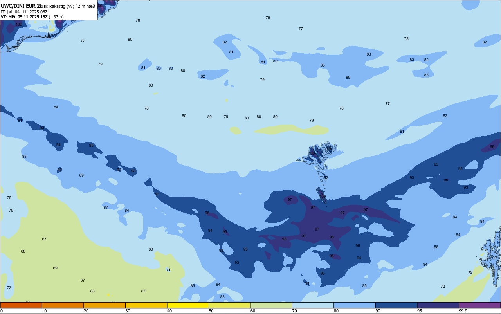Click the '30' tick label under the legend
Viewport: 501px width, 314px height.
coord(128,311)
